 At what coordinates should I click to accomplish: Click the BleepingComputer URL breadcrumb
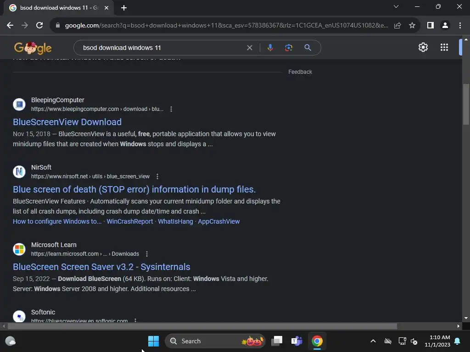click(x=97, y=109)
